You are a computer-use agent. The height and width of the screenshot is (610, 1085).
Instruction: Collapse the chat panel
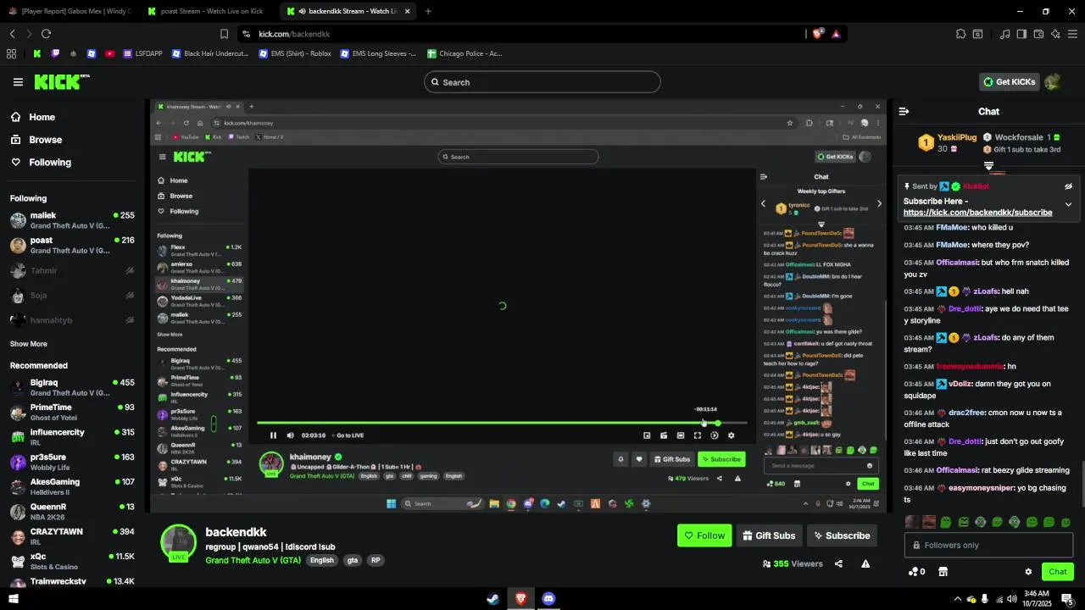904,111
